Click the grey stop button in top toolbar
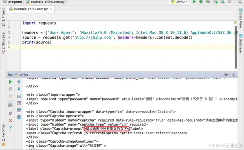The width and height of the screenshot is (244, 150). tap(230, 2)
